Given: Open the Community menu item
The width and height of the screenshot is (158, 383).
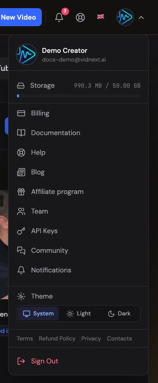Looking at the screenshot, I should [x=78, y=251].
